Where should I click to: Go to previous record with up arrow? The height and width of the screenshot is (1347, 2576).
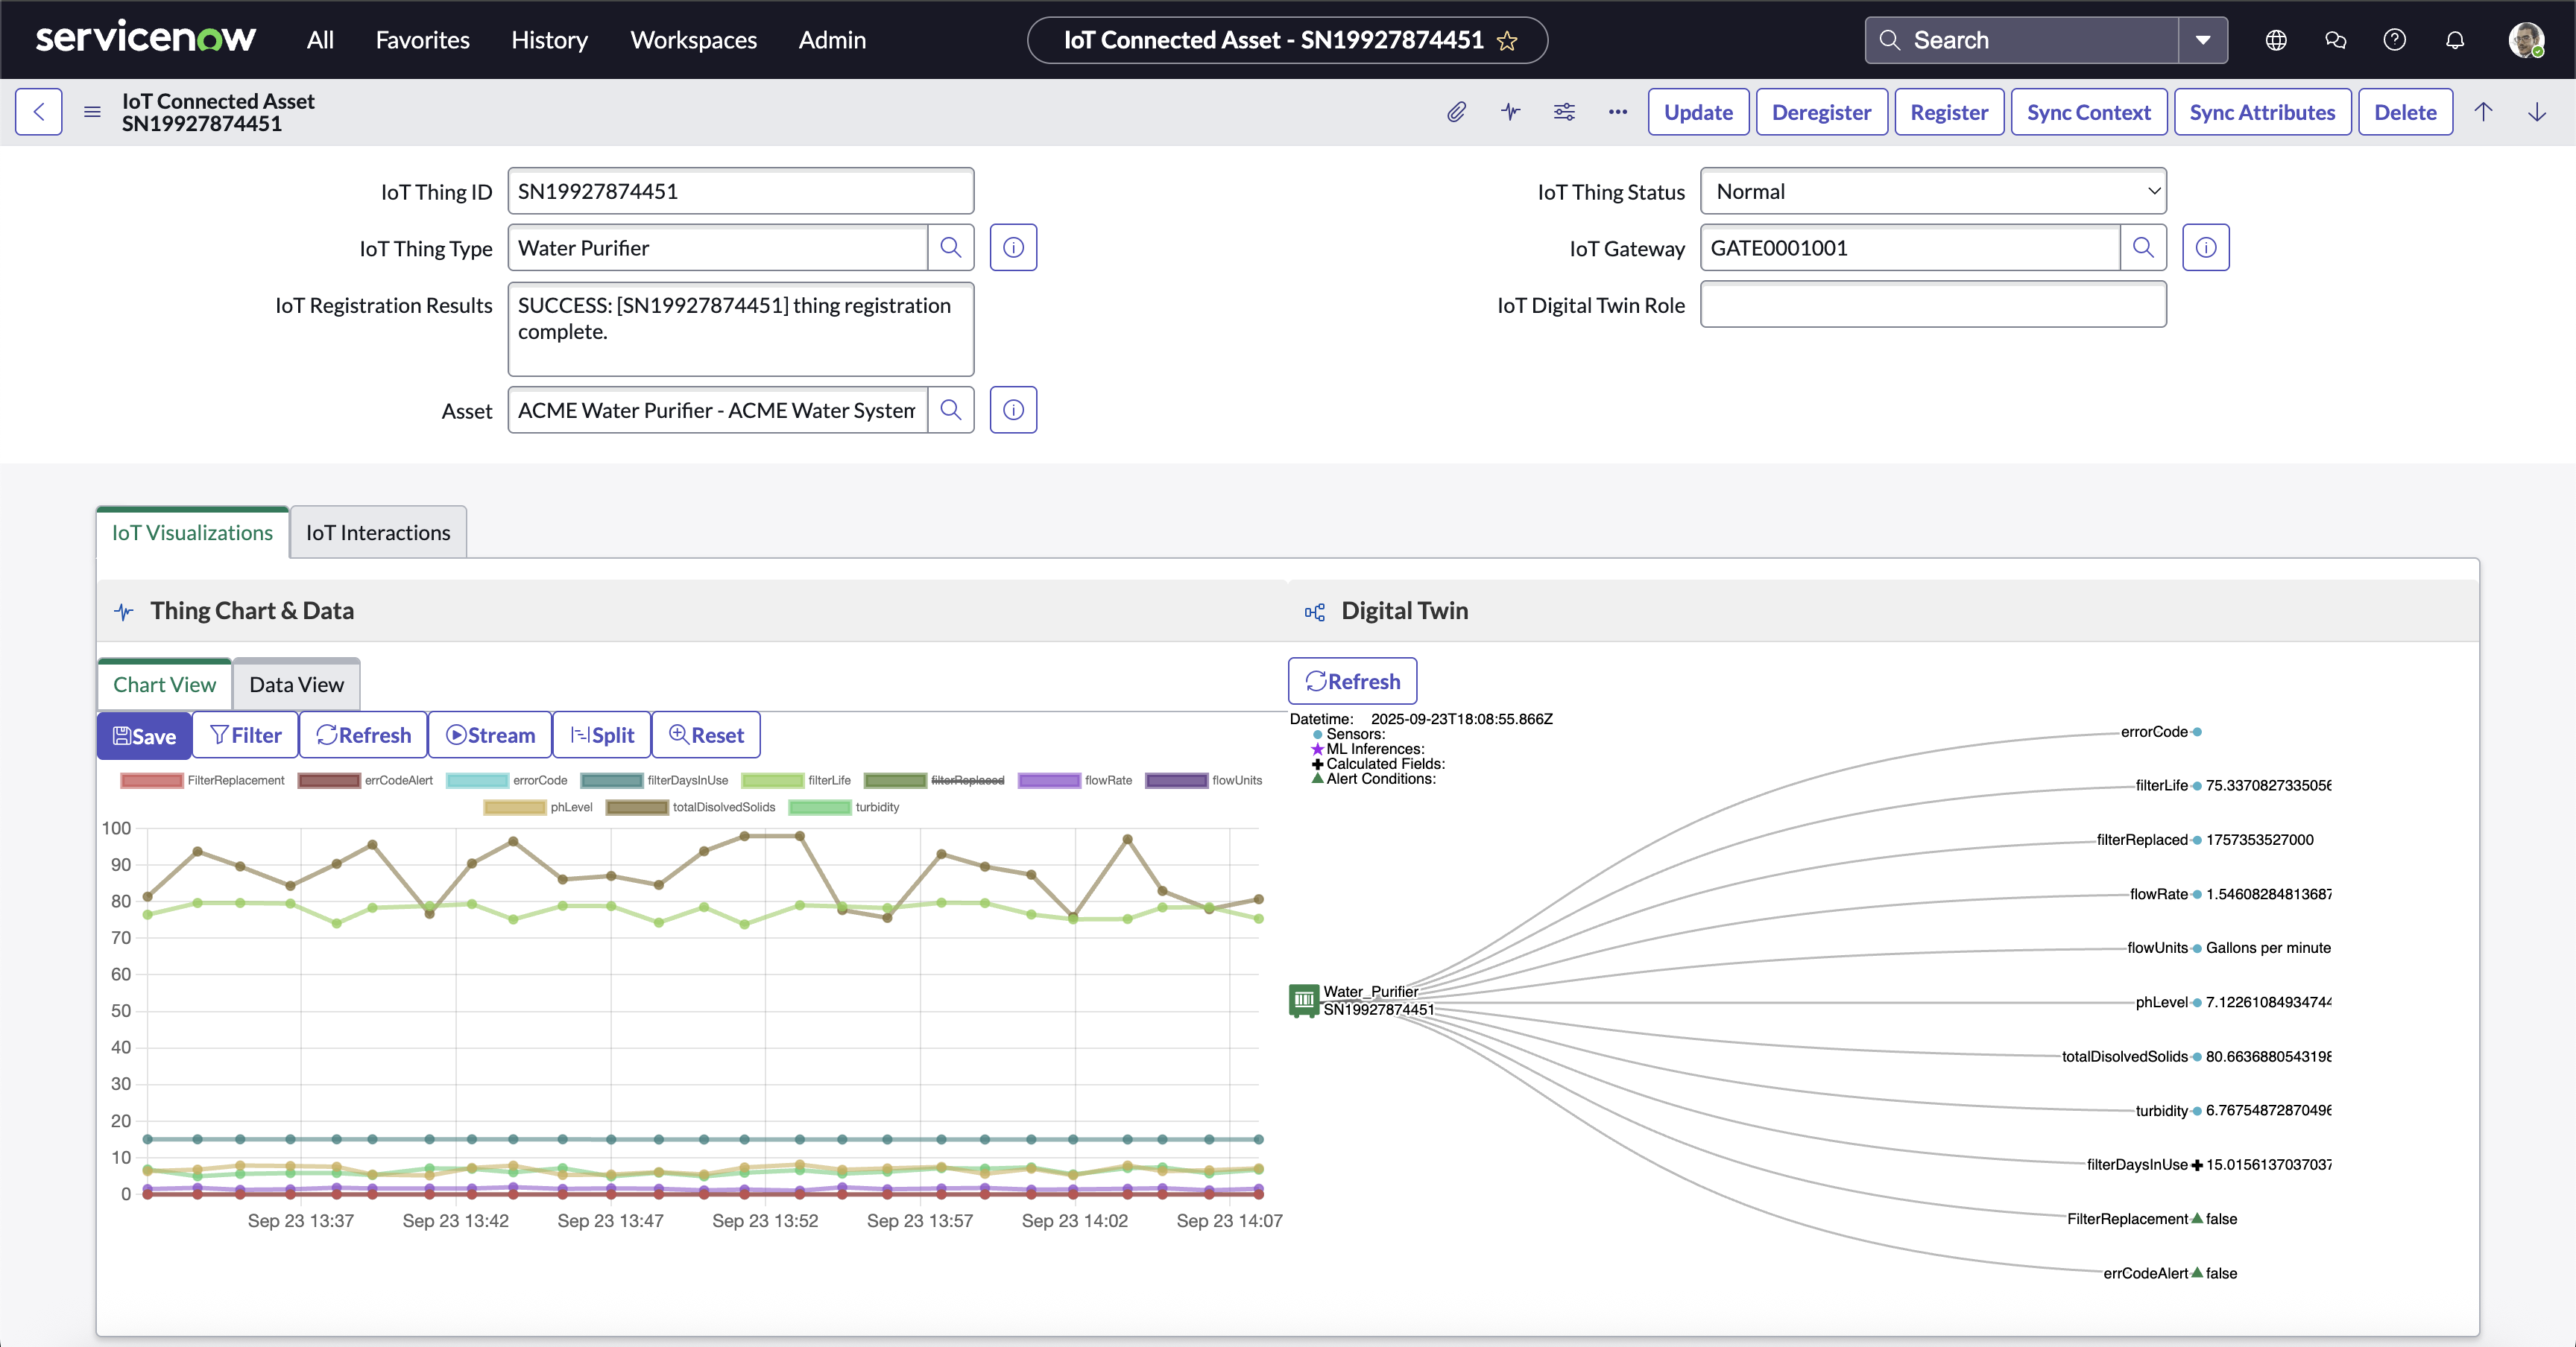click(x=2483, y=112)
